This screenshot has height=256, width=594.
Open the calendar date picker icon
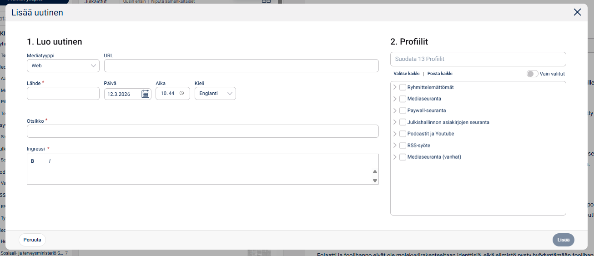145,94
